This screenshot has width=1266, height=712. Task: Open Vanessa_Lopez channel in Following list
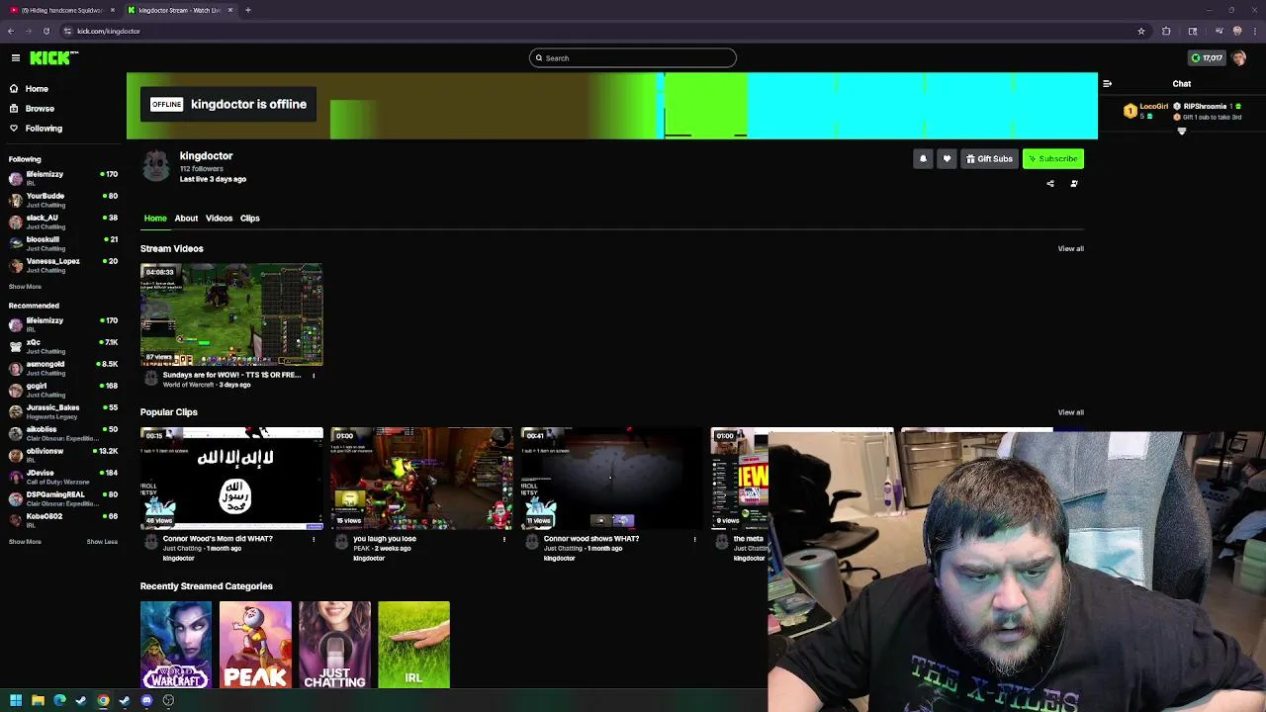(62, 266)
